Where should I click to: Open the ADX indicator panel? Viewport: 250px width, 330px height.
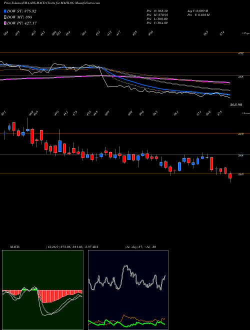click(x=128, y=290)
